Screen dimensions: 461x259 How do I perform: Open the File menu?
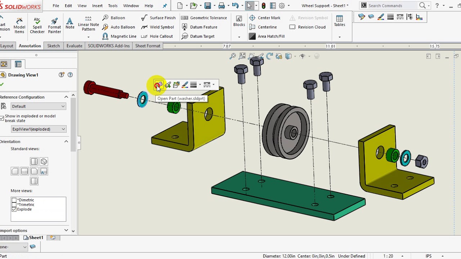pos(56,6)
